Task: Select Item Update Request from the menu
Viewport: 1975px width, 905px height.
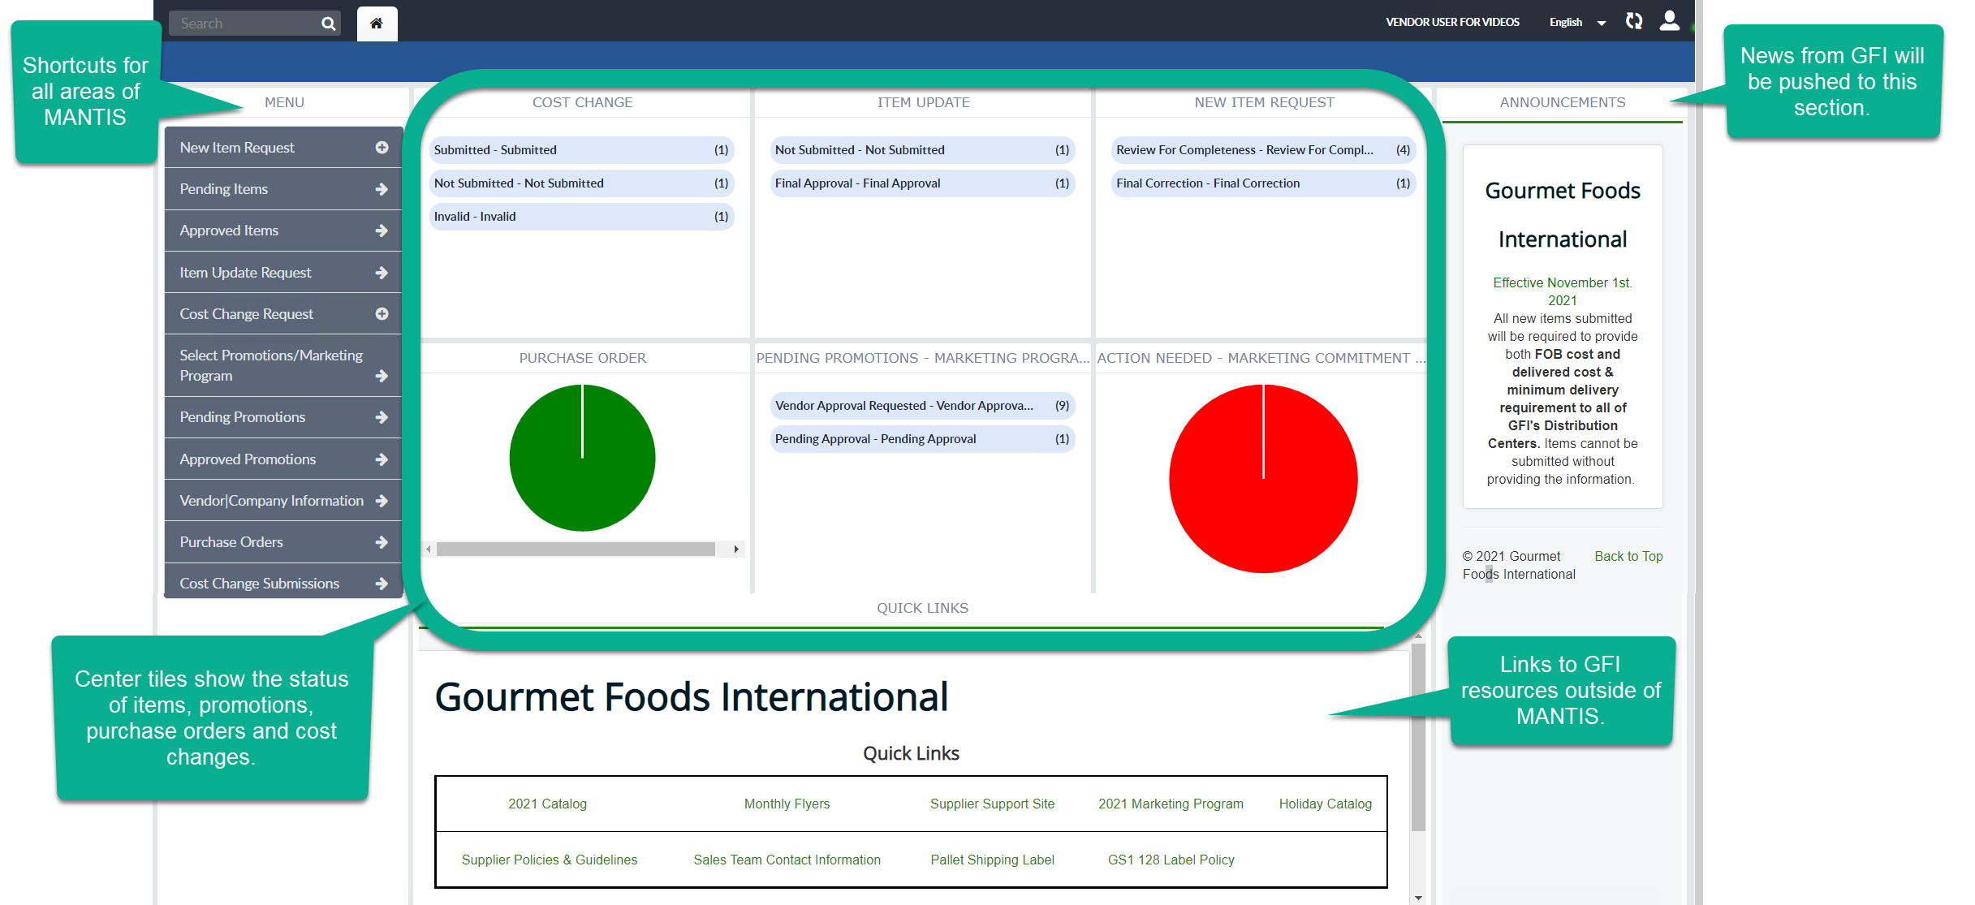Action: (245, 272)
